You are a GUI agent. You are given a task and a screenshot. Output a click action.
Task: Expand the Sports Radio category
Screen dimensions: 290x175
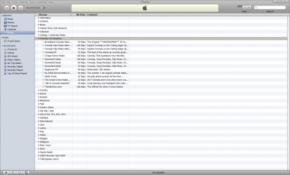pos(39,152)
